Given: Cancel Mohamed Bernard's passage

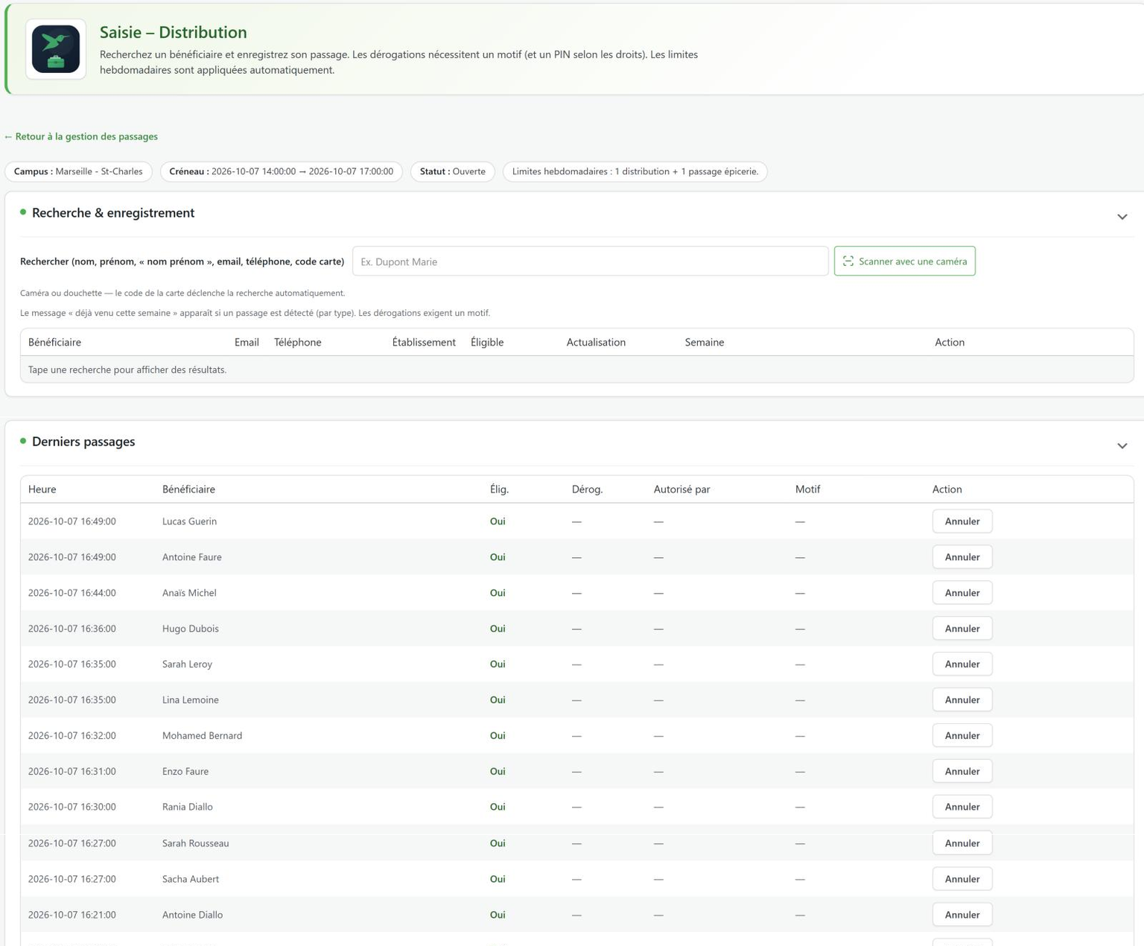Looking at the screenshot, I should [x=962, y=736].
